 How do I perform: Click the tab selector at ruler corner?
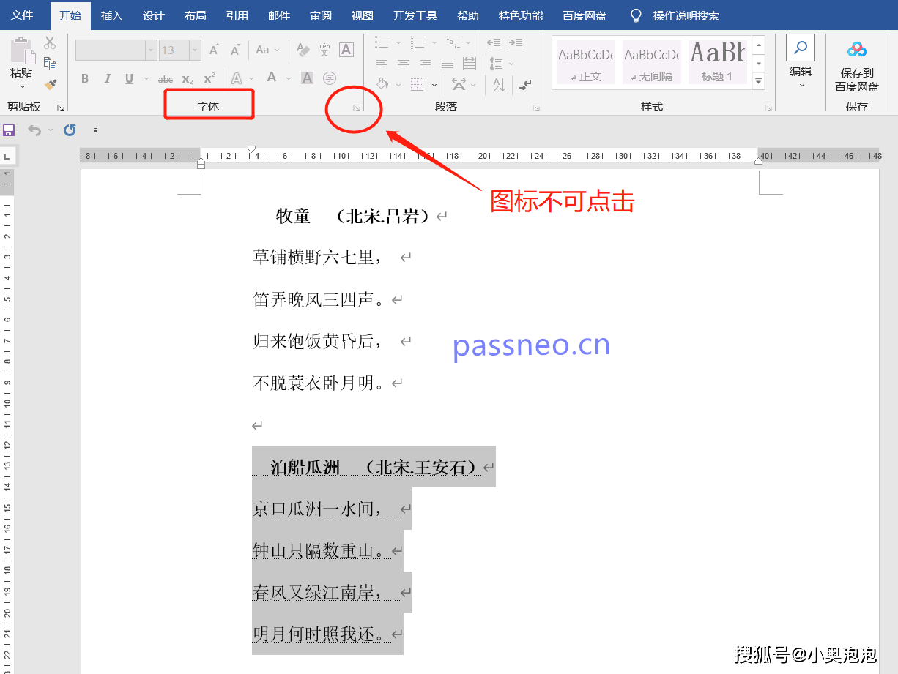click(7, 157)
